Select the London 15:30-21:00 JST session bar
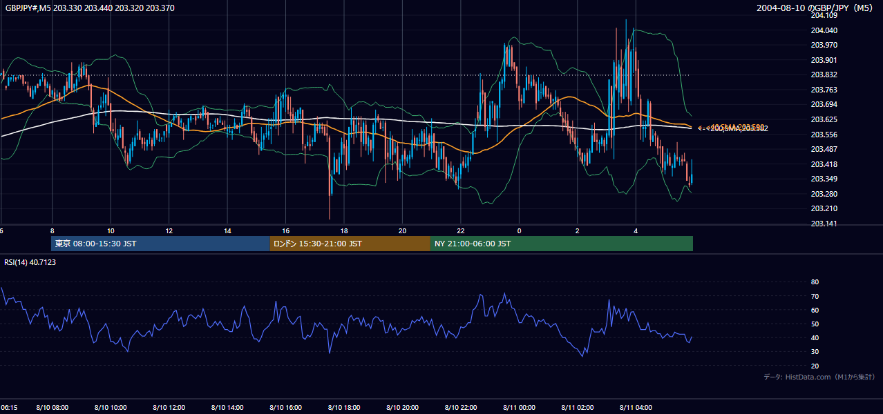Screen dimensions: 883x414 (350, 244)
